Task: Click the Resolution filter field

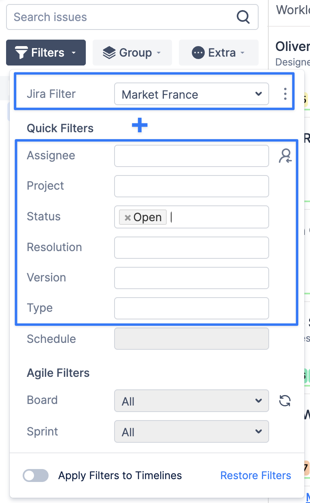Action: pos(191,247)
